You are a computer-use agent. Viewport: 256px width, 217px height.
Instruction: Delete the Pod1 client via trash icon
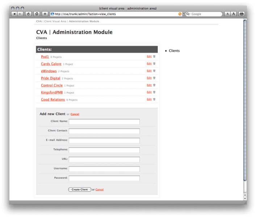tap(154, 57)
